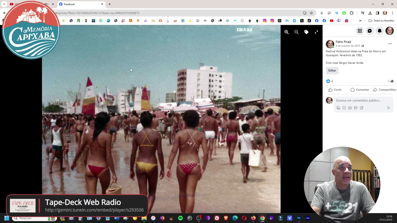Open Word from the taskbar
Screen dimensions: 397x223
(117, 218)
